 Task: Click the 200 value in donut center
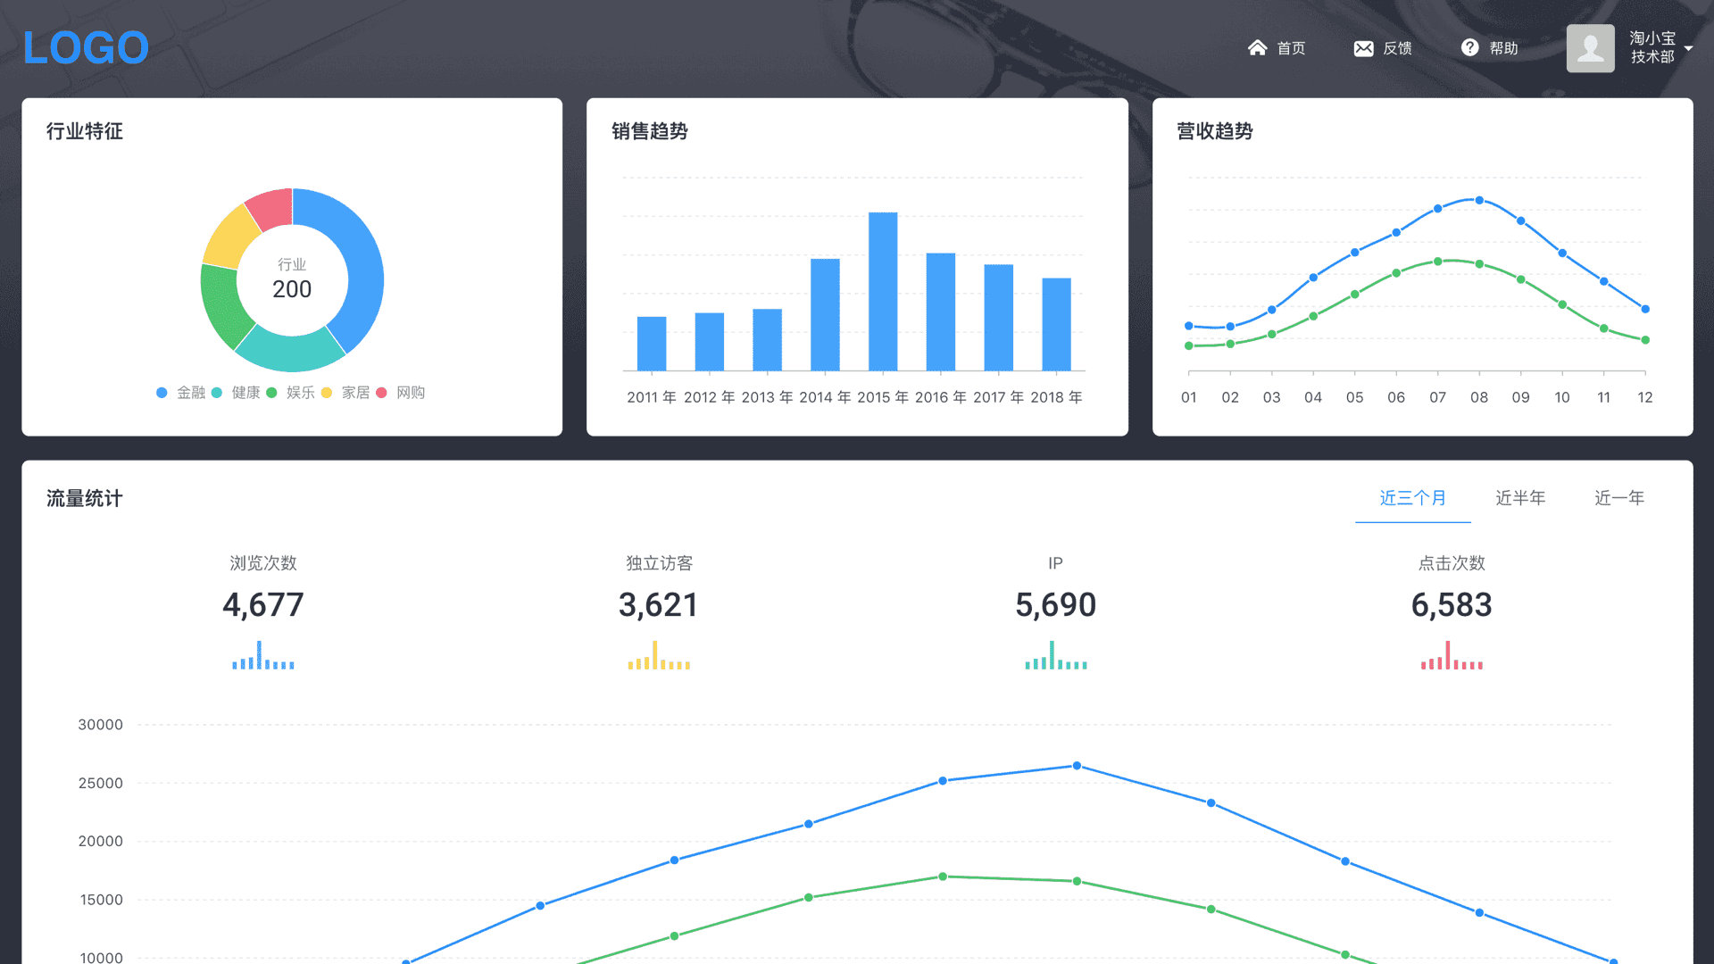click(292, 289)
